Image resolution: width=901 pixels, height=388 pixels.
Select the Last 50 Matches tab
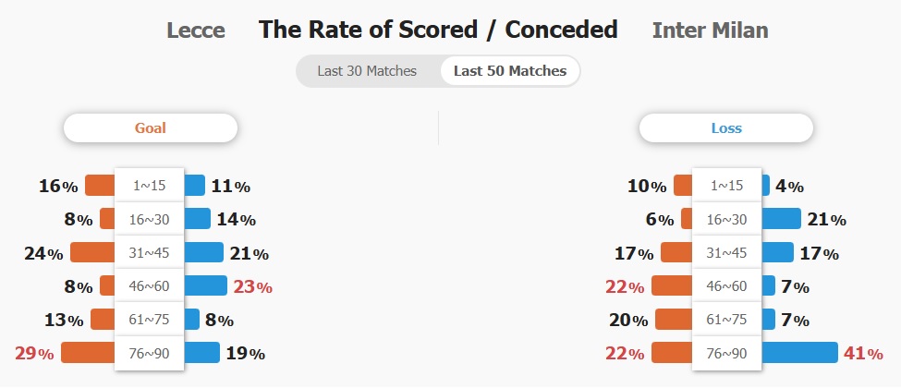tap(509, 71)
